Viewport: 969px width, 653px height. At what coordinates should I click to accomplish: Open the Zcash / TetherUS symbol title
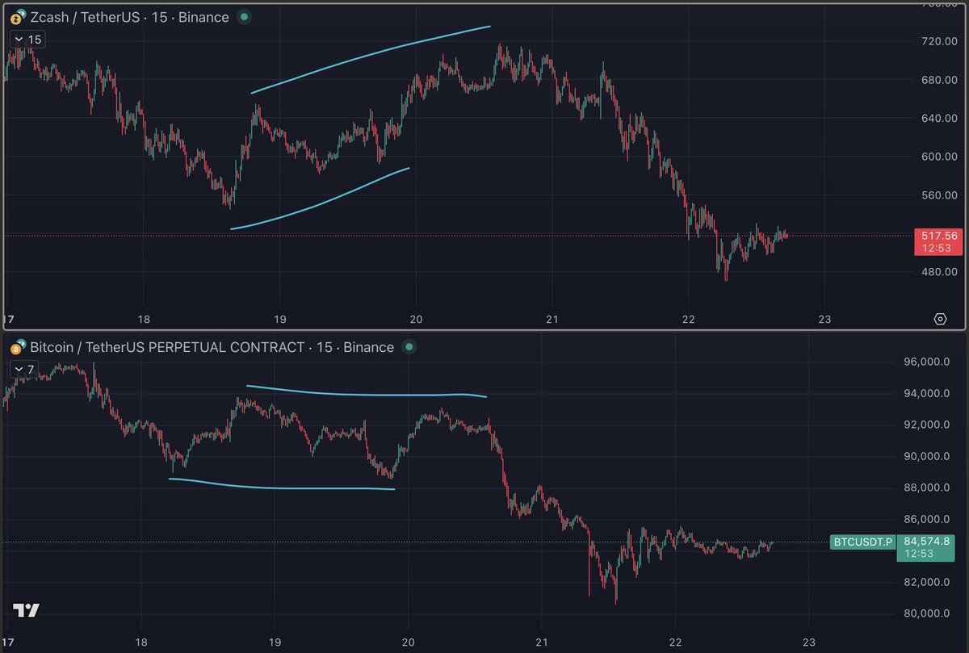tap(129, 17)
